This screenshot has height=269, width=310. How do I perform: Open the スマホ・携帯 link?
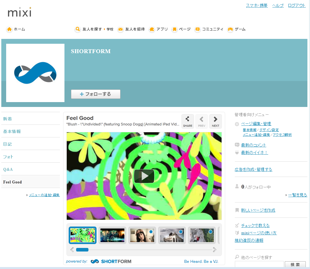click(257, 6)
